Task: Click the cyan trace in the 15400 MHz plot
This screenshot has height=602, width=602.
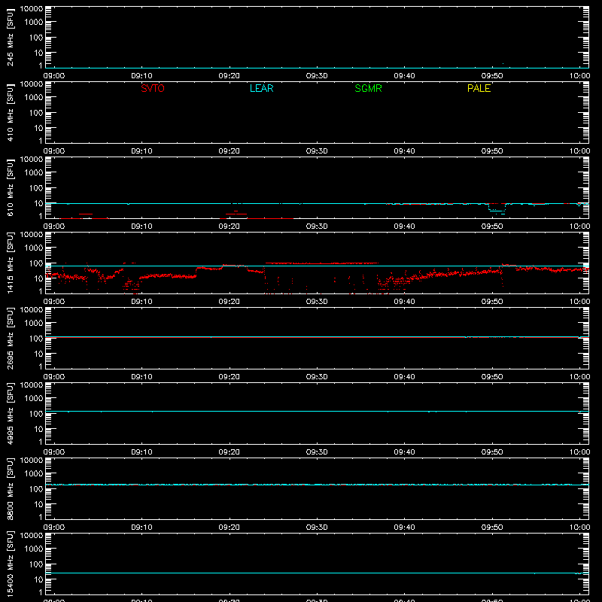Action: tap(317, 573)
